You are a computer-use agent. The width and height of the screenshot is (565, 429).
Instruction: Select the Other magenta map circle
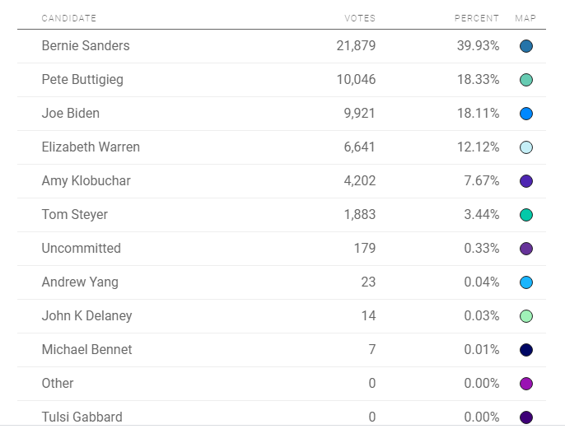[526, 384]
